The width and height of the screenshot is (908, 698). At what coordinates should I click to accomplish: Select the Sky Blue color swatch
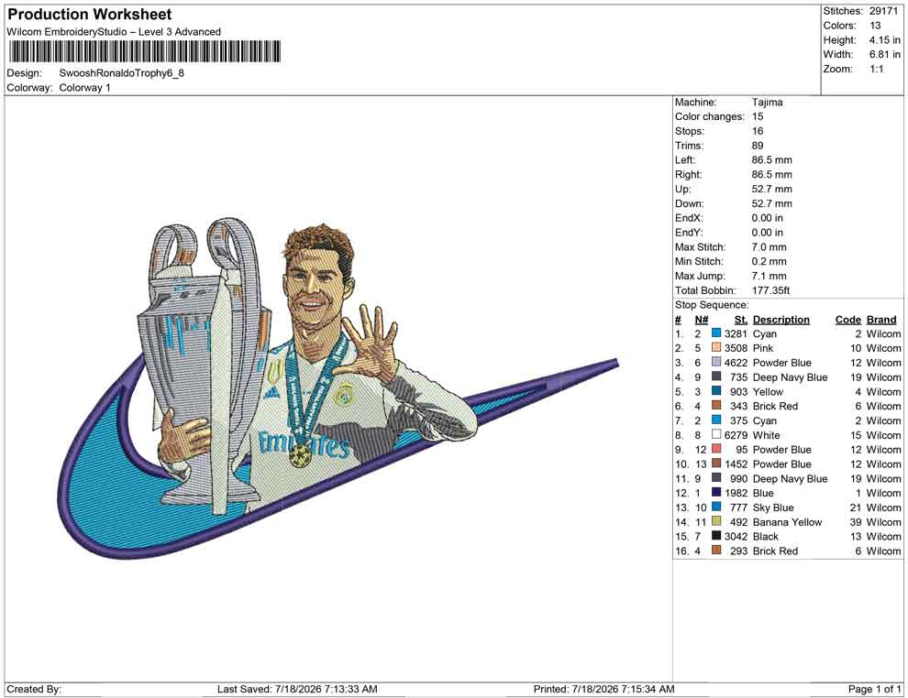coord(716,507)
